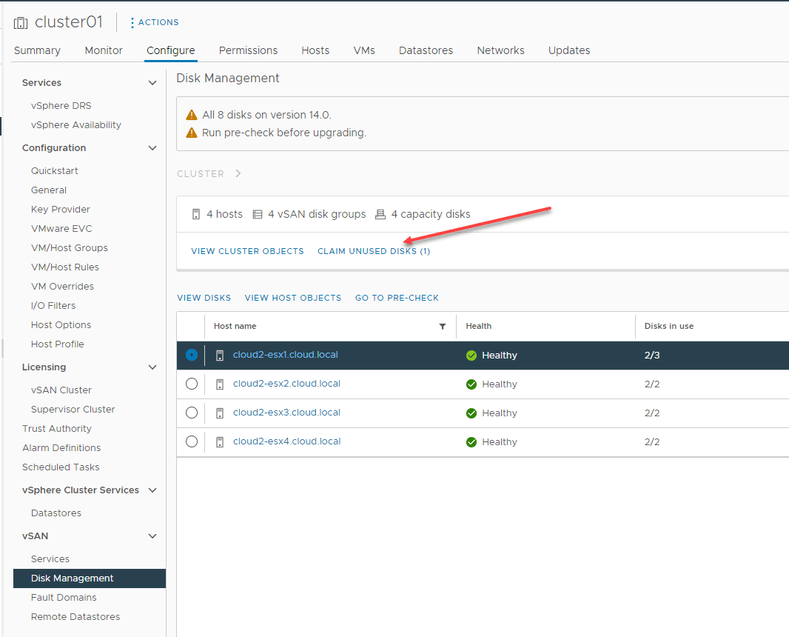Collapse the Services section in the sidebar
The height and width of the screenshot is (637, 789).
[152, 82]
